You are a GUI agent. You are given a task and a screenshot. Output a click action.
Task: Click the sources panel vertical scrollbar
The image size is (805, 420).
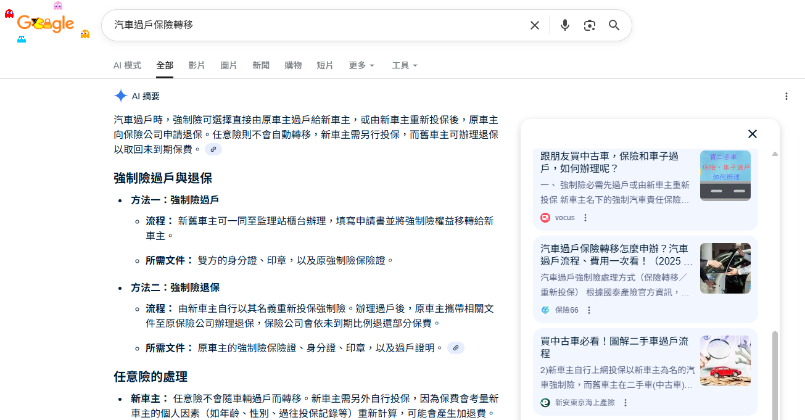(775, 370)
